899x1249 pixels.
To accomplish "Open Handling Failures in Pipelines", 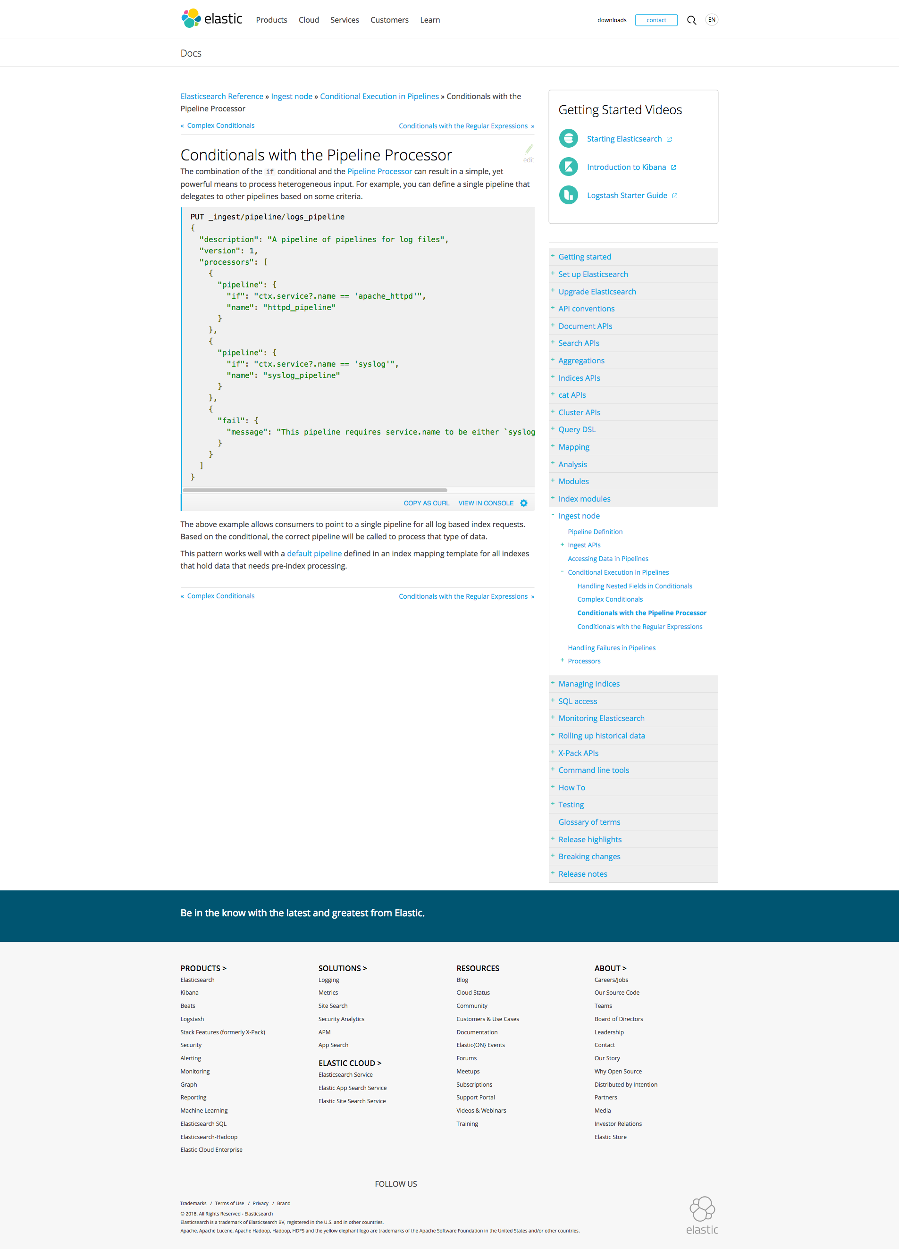I will coord(612,648).
